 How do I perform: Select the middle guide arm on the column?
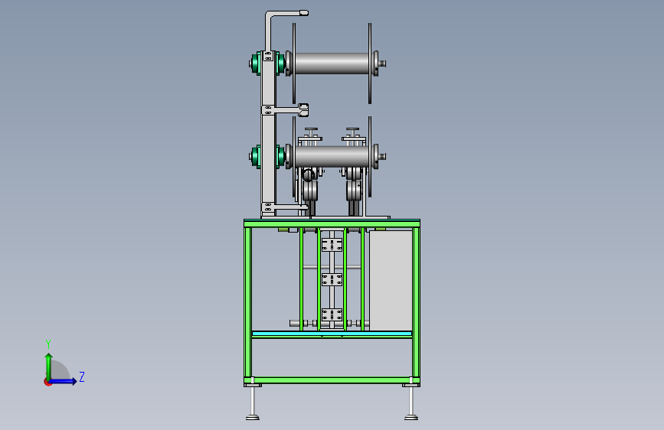click(286, 110)
